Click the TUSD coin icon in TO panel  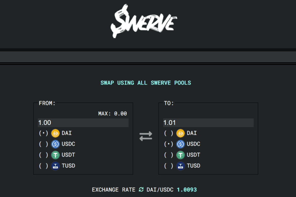[x=180, y=166]
